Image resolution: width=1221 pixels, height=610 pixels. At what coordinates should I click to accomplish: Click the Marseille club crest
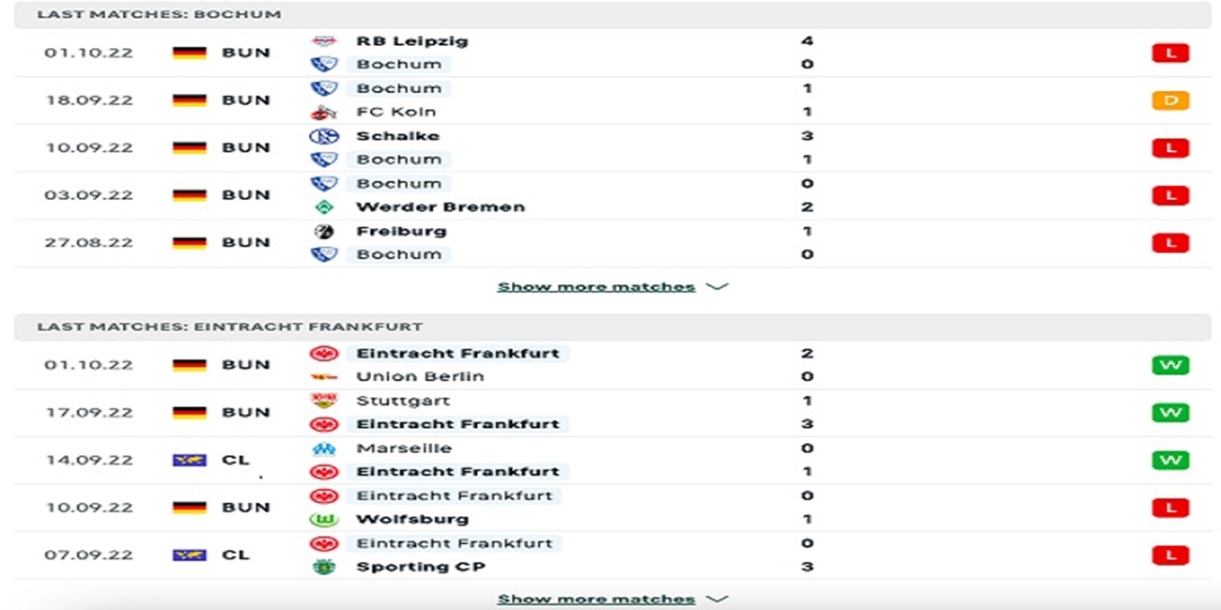coord(324,449)
